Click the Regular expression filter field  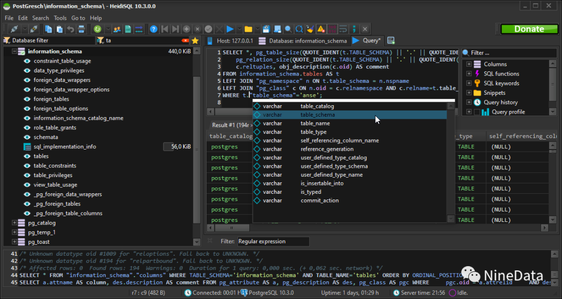click(273, 242)
